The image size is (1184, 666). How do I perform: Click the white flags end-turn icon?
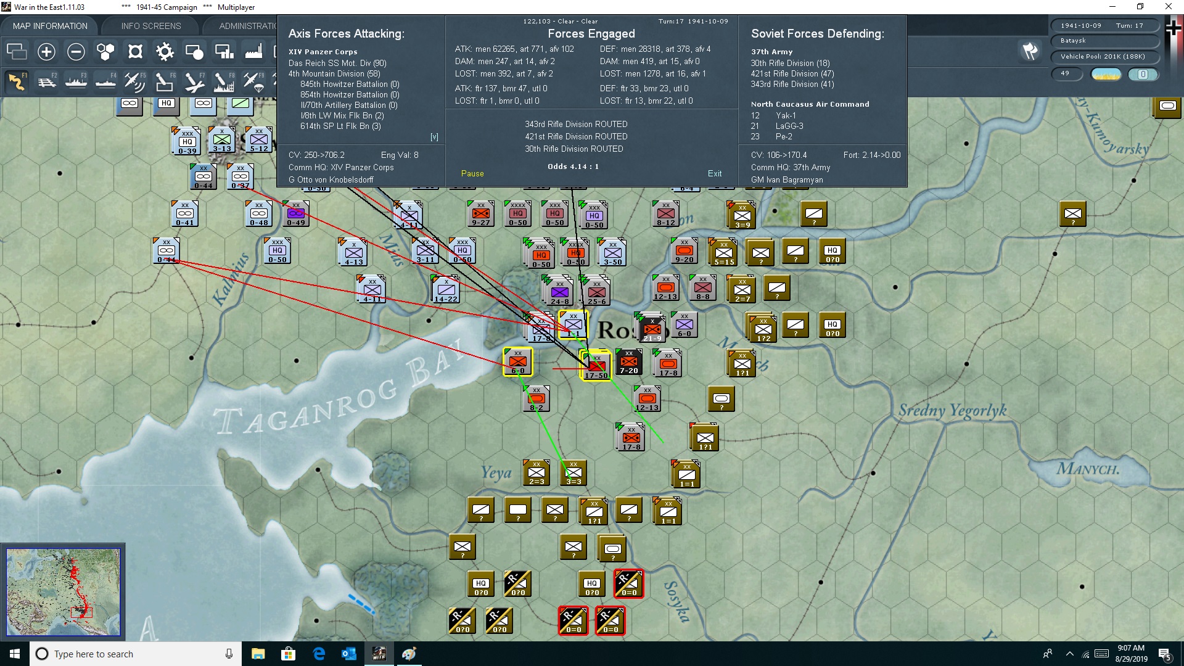pyautogui.click(x=1030, y=51)
